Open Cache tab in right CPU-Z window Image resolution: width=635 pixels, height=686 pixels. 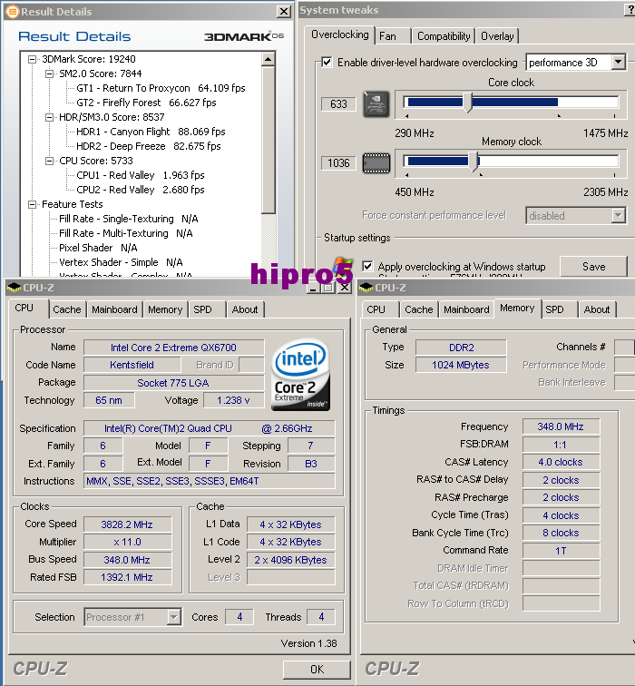[x=418, y=309]
